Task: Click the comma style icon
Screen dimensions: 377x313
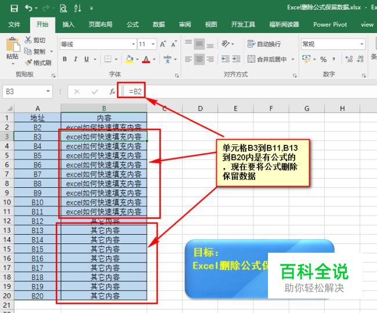Action: (x=334, y=59)
